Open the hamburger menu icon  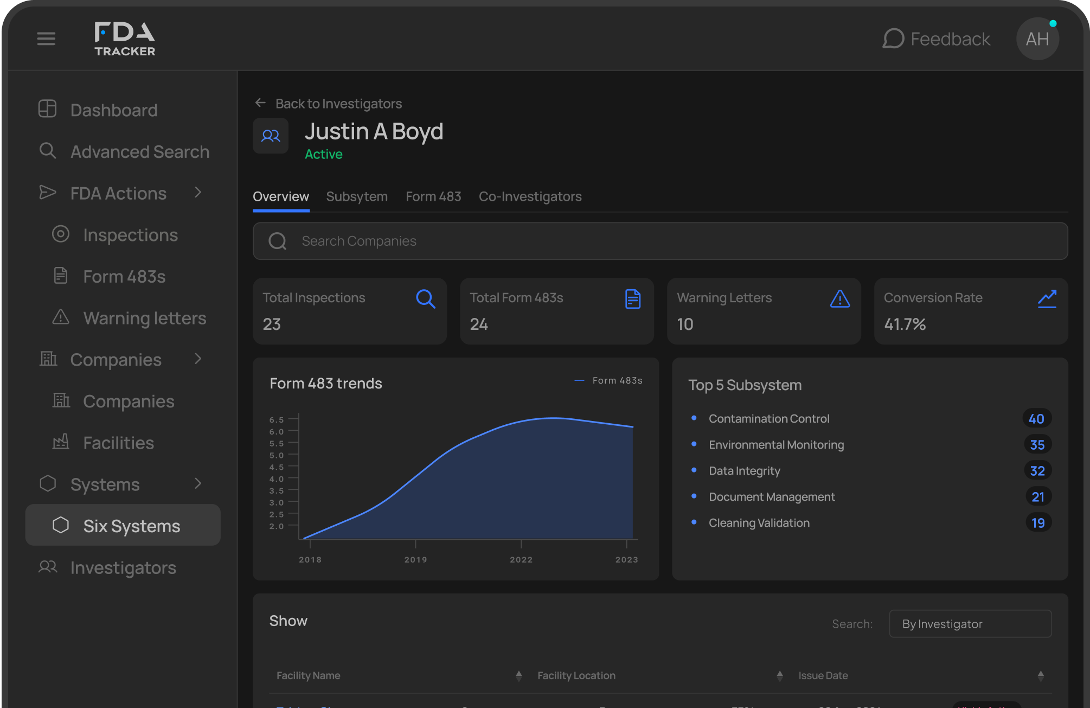46,39
